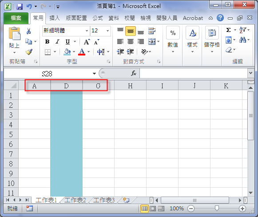Click the Orientation text angle icon
The height and width of the screenshot is (217, 258).
144,52
